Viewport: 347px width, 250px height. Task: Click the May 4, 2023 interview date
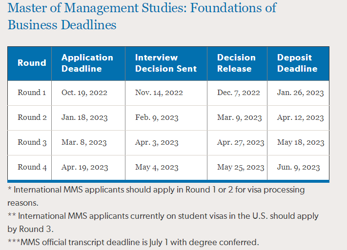[x=157, y=167]
